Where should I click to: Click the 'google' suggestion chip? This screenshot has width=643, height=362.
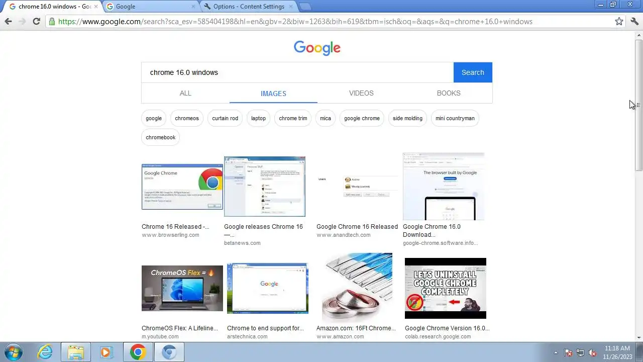click(154, 118)
